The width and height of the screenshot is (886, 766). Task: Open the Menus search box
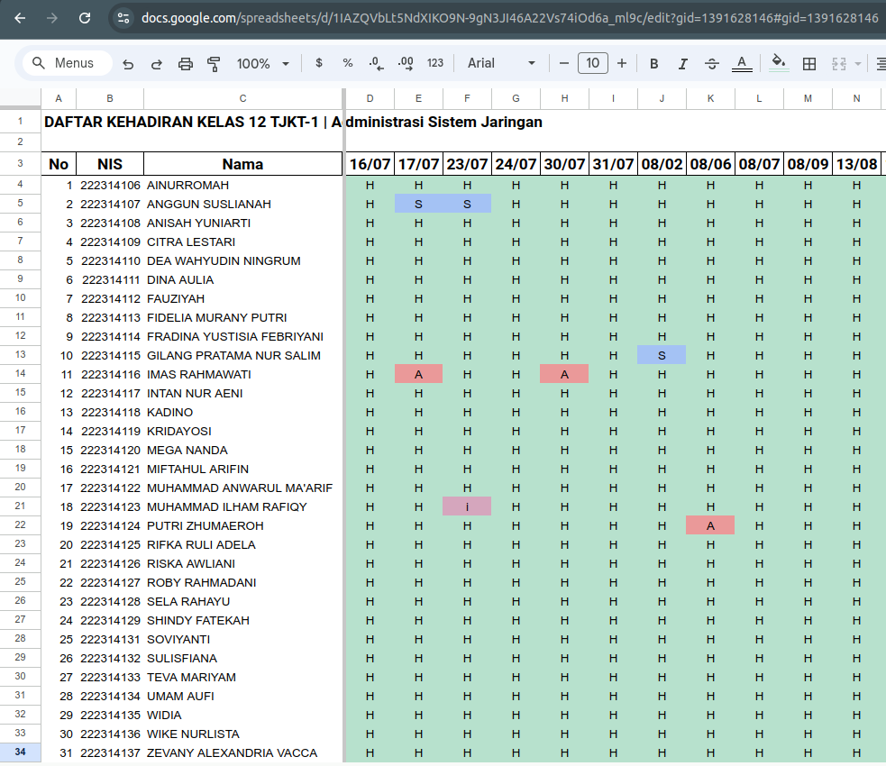coord(68,63)
